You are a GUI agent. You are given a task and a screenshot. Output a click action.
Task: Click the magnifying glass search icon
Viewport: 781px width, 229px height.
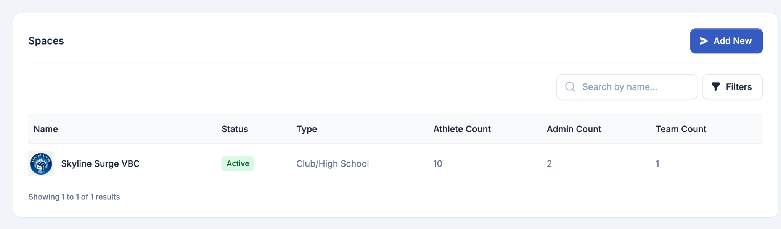(x=570, y=87)
